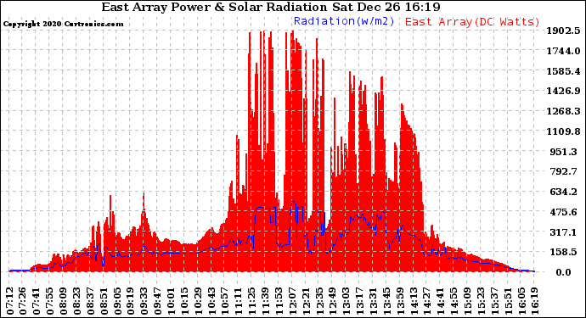Click the x-axis time label 10:43
Screen dimensions: 586x318
click(211, 301)
